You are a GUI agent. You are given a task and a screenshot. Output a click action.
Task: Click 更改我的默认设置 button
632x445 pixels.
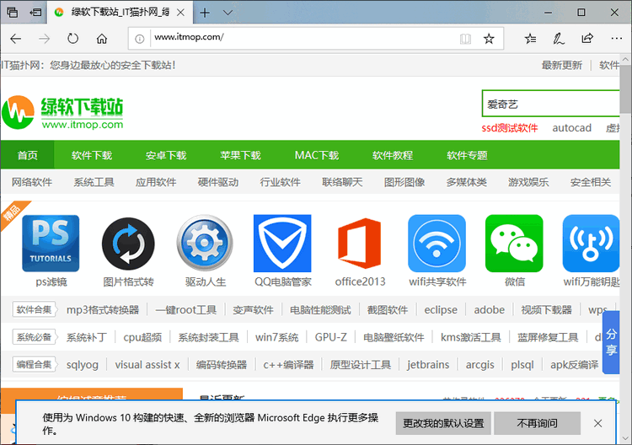coord(443,423)
